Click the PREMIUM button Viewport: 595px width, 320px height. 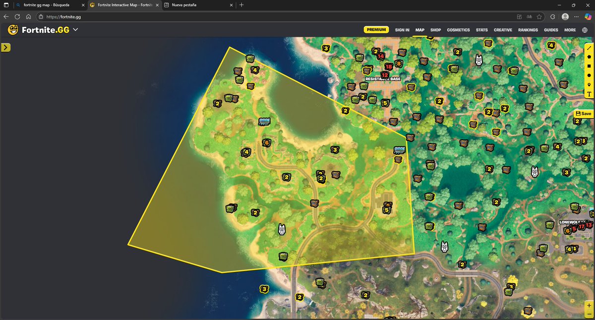pyautogui.click(x=376, y=30)
